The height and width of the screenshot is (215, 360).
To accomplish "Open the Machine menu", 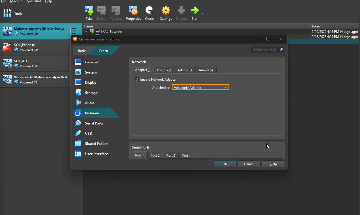I will click(x=17, y=1).
